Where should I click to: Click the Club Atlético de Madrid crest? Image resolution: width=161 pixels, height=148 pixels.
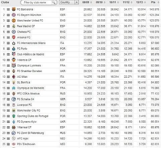(14, 54)
